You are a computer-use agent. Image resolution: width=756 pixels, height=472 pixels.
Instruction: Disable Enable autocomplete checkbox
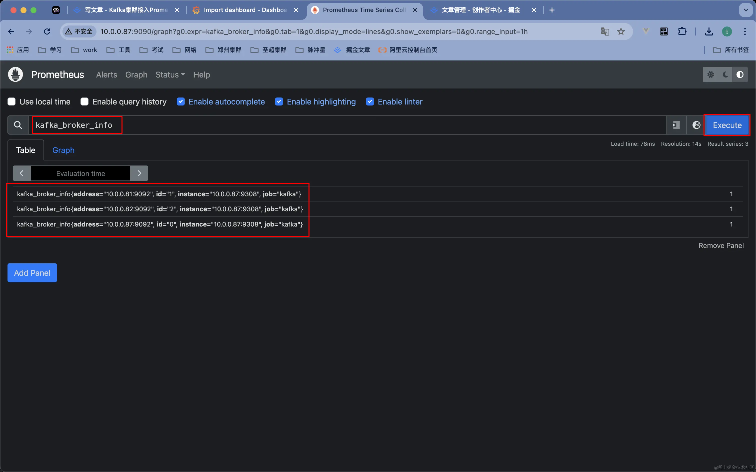pos(181,102)
